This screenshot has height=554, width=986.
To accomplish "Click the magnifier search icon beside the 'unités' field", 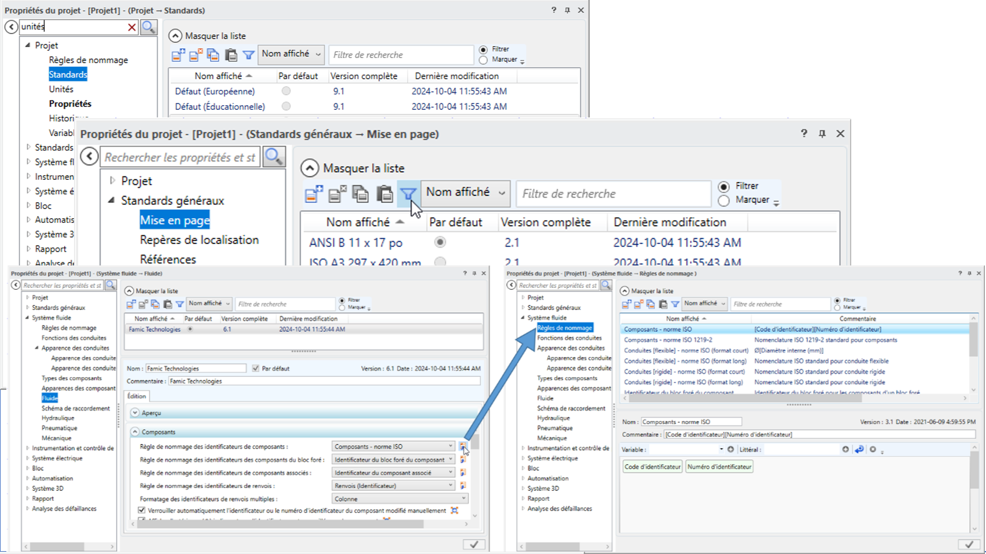I will tap(149, 27).
